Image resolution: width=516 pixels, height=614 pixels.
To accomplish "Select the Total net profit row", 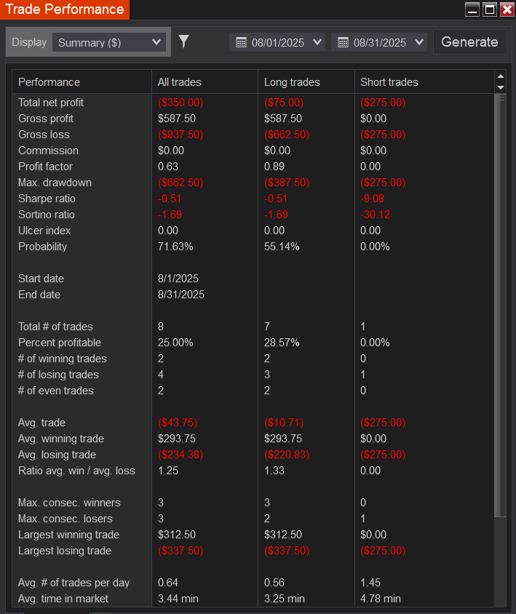I will pyautogui.click(x=51, y=103).
